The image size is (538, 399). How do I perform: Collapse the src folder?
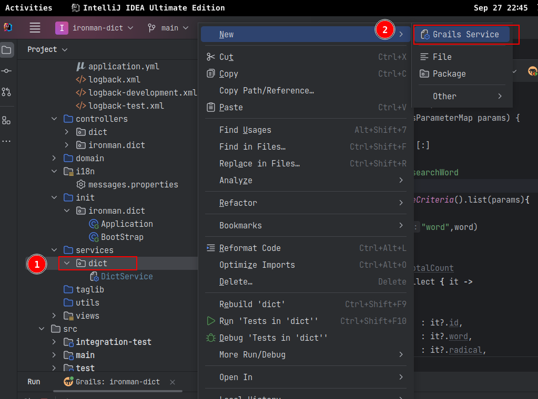(x=42, y=329)
